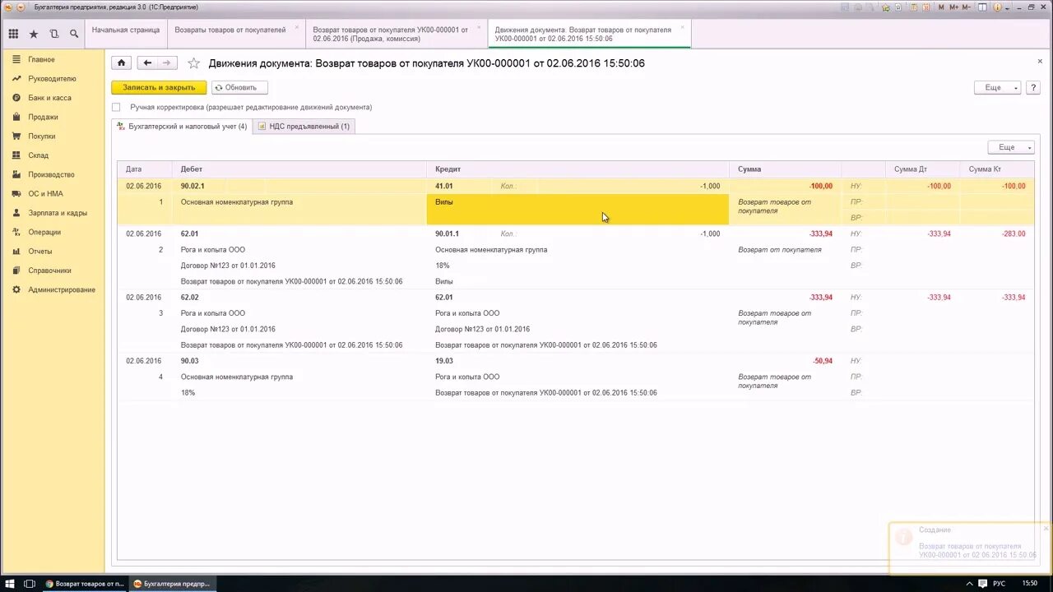Open Windows Start menu

[10, 584]
